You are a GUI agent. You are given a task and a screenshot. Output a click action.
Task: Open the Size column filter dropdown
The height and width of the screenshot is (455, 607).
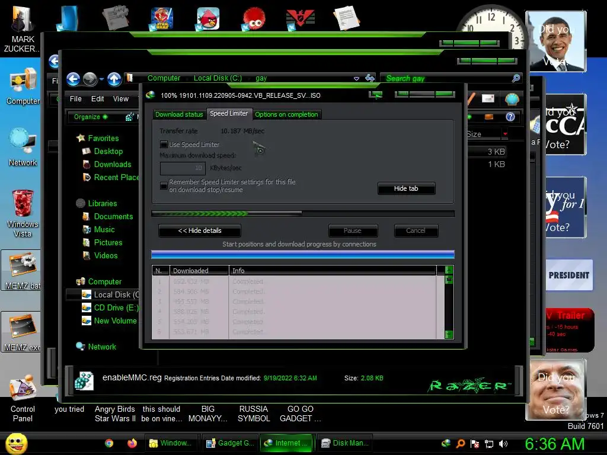click(505, 134)
